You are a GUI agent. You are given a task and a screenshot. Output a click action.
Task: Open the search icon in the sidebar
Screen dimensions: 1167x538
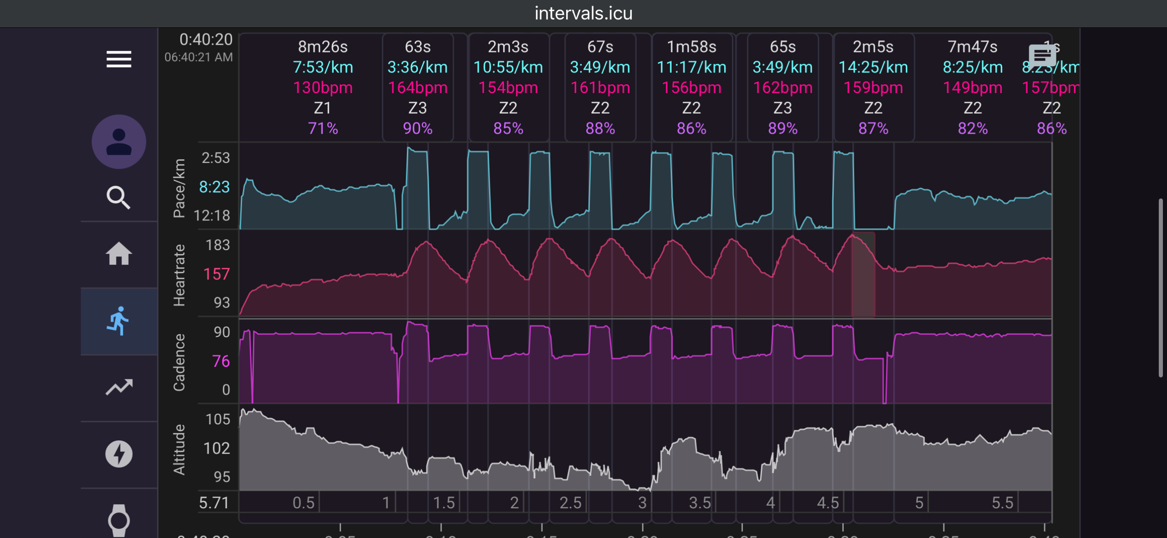tap(119, 197)
